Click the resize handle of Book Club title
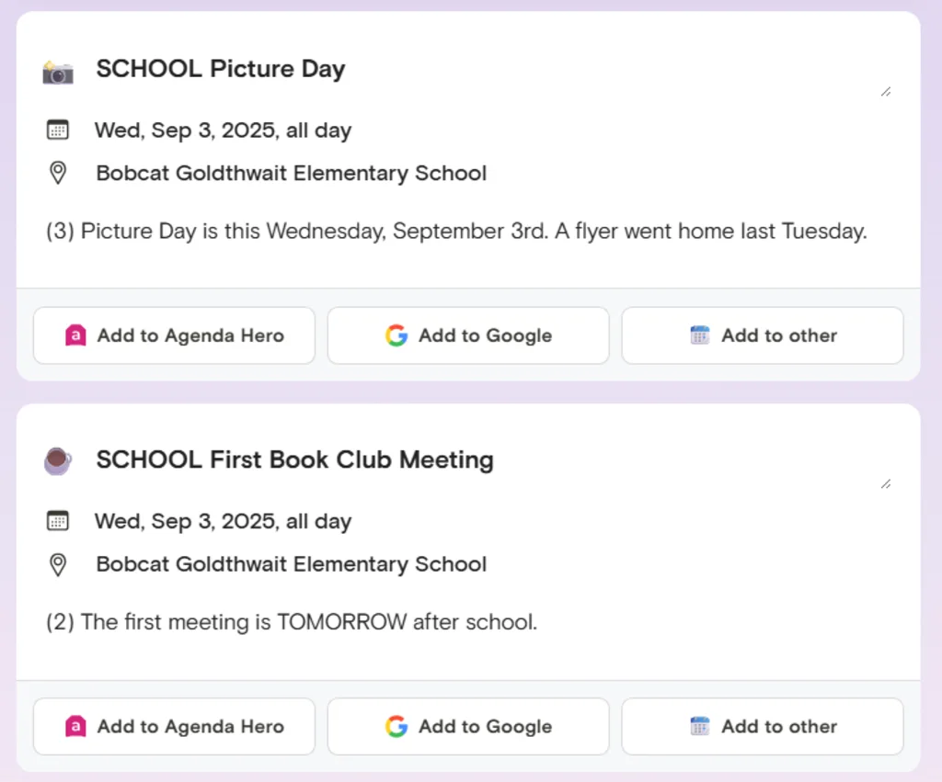Screen dimensions: 942x782 click(885, 483)
